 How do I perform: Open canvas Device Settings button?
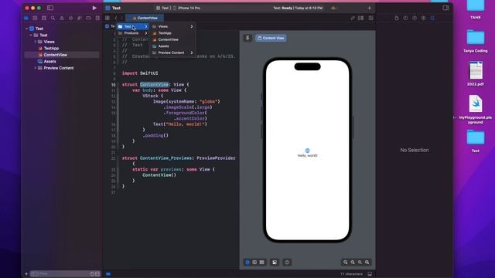pyautogui.click(x=275, y=263)
